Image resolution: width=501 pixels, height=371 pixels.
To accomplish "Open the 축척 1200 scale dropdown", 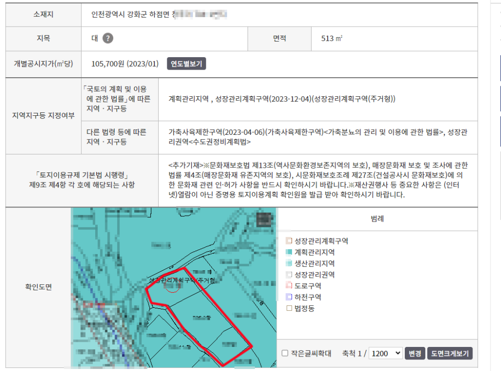I will (x=385, y=353).
